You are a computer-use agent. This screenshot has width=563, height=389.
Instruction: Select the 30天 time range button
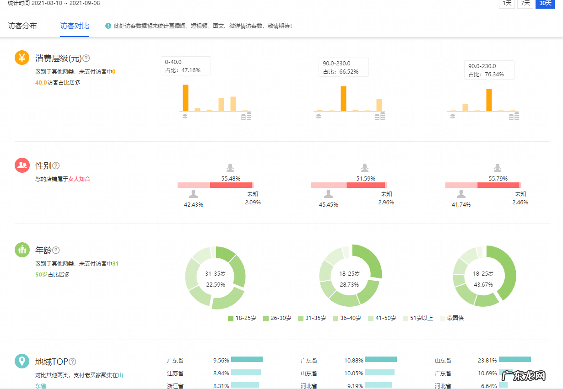tap(545, 3)
